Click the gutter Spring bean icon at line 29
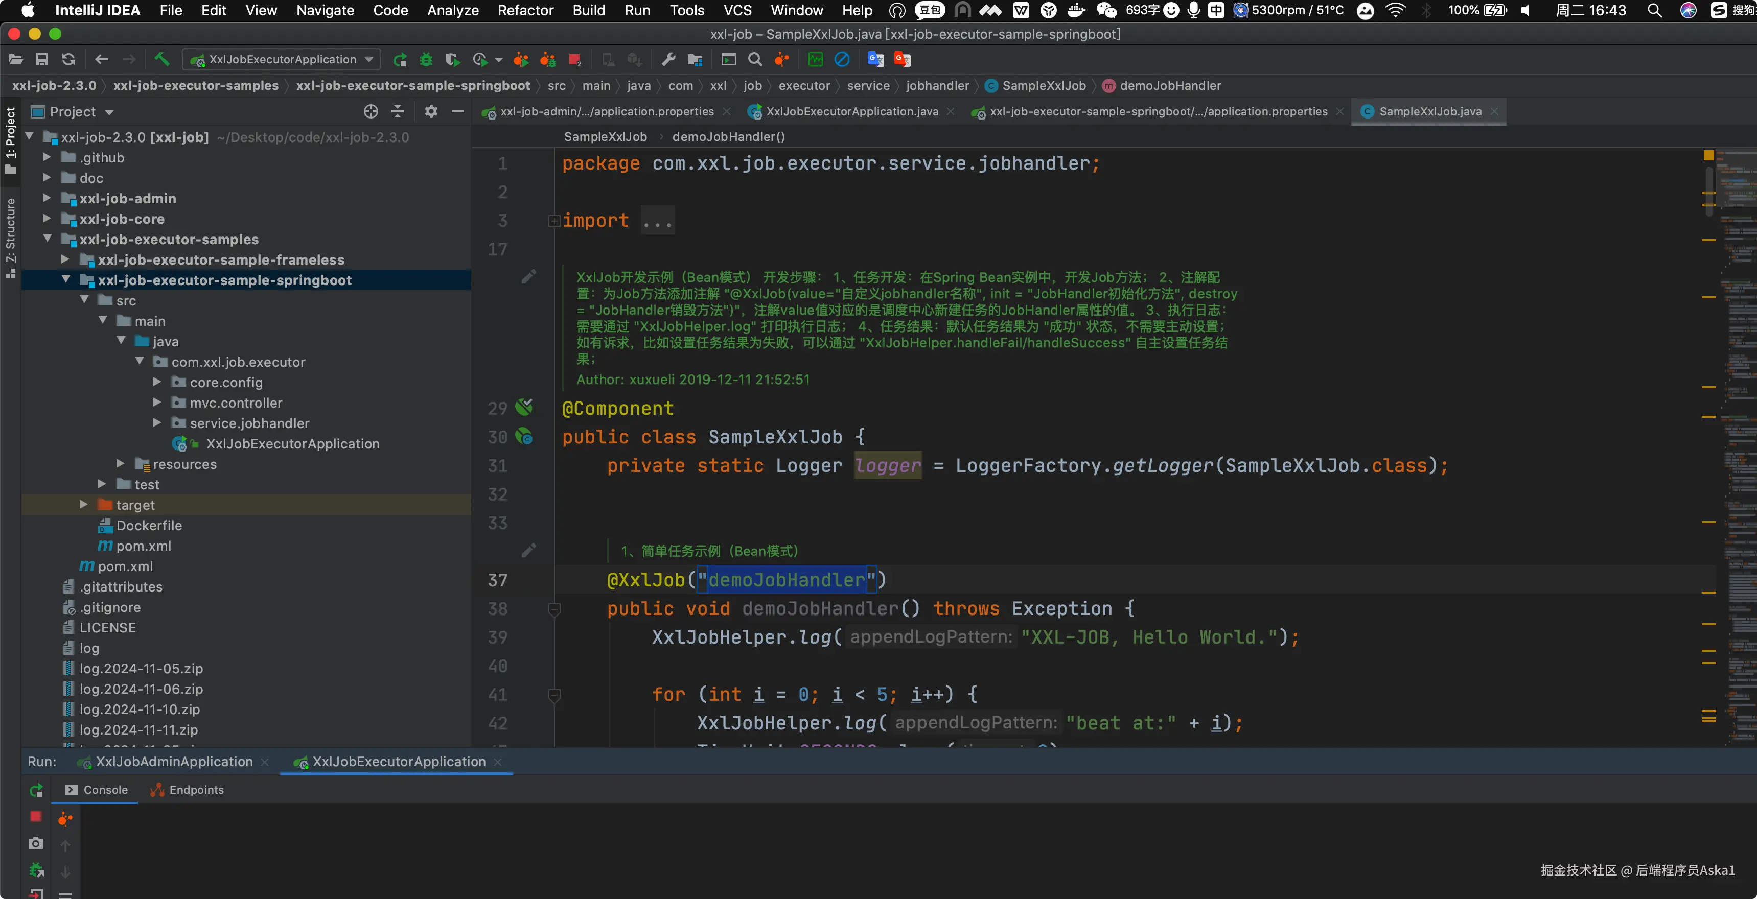1757x899 pixels. (524, 408)
